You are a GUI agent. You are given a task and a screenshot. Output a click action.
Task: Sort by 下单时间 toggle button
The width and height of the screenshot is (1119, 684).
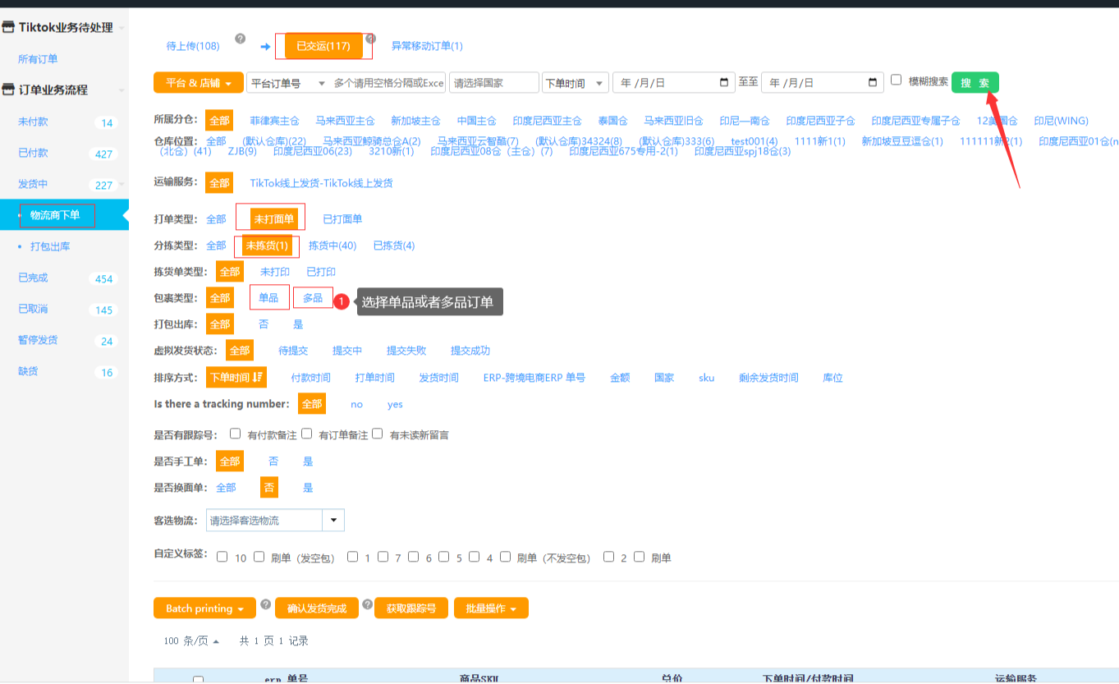tap(236, 377)
